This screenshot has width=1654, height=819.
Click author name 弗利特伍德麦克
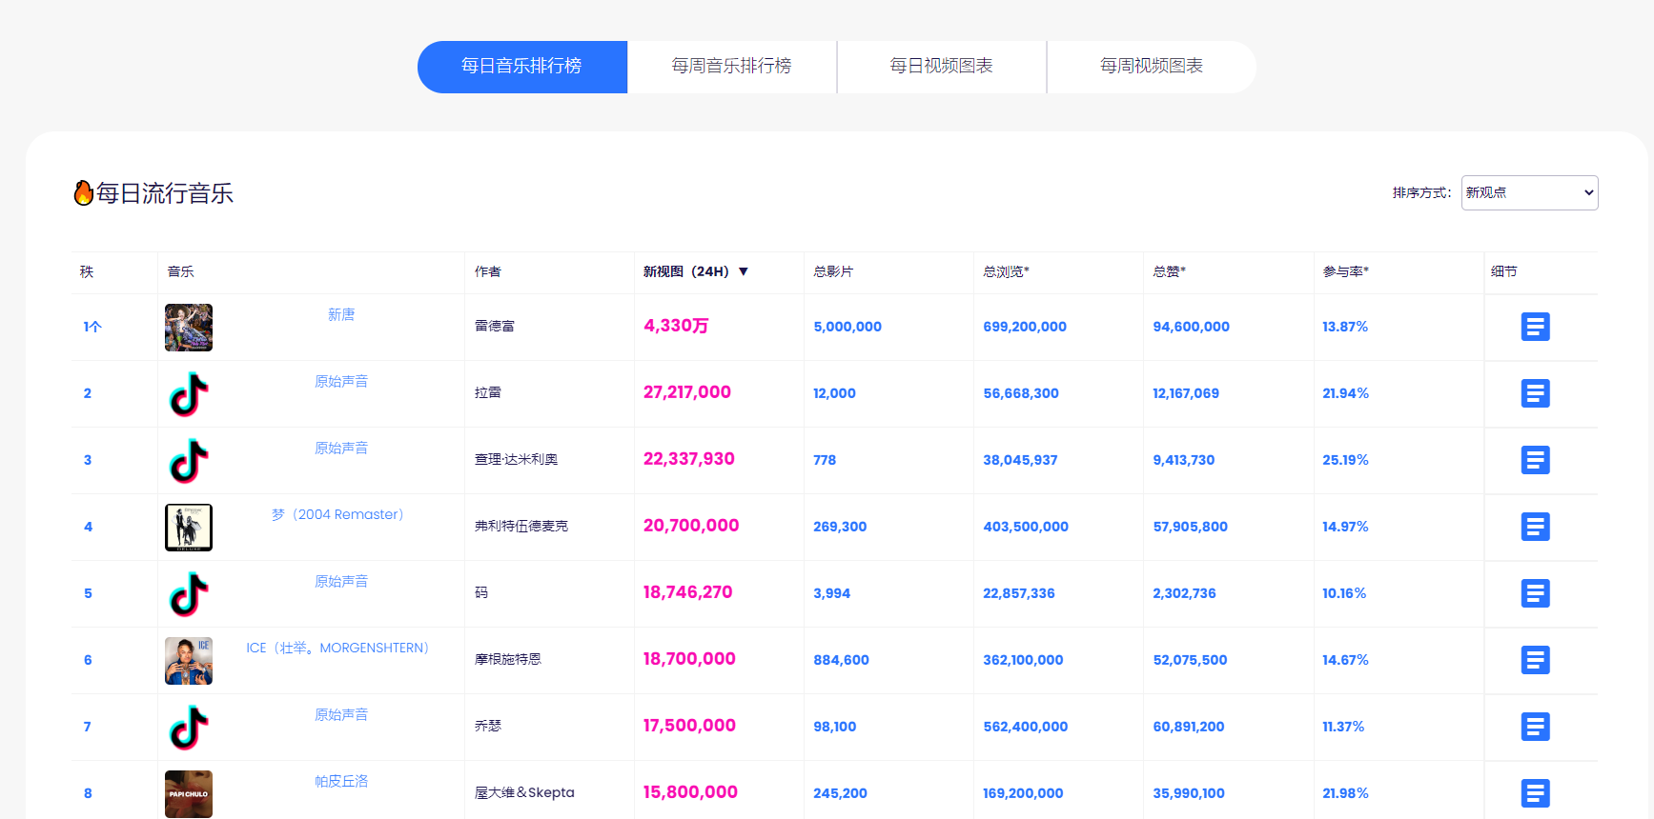[521, 526]
